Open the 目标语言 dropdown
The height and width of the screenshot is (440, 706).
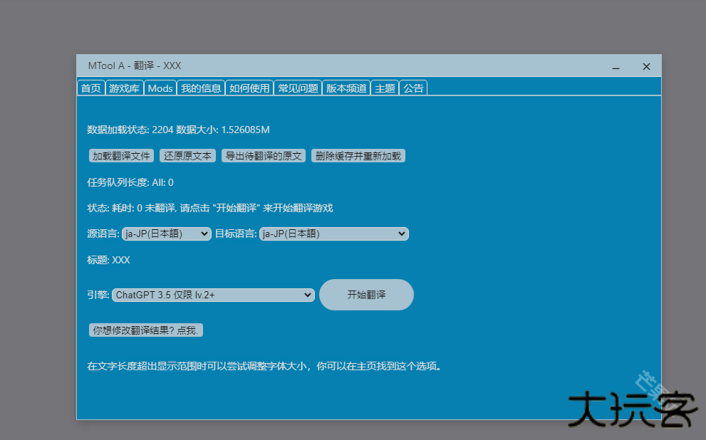tap(333, 234)
